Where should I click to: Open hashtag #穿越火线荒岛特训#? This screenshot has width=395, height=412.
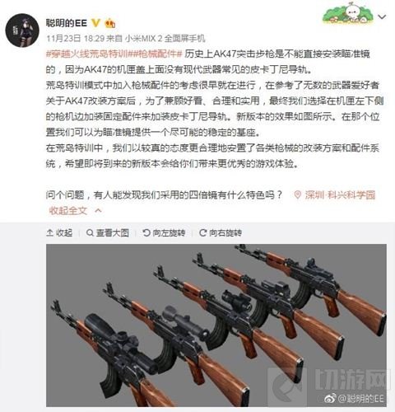point(87,54)
